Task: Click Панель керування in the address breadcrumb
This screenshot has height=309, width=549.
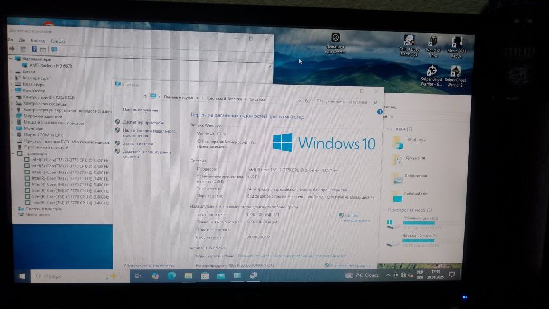Action: tap(181, 98)
